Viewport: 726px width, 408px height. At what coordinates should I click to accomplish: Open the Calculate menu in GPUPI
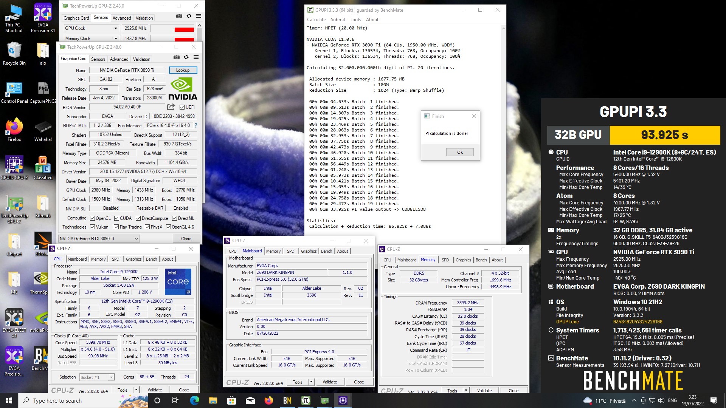tap(316, 20)
